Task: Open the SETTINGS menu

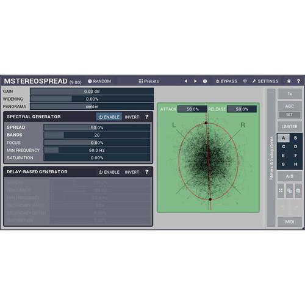Action: [265, 81]
